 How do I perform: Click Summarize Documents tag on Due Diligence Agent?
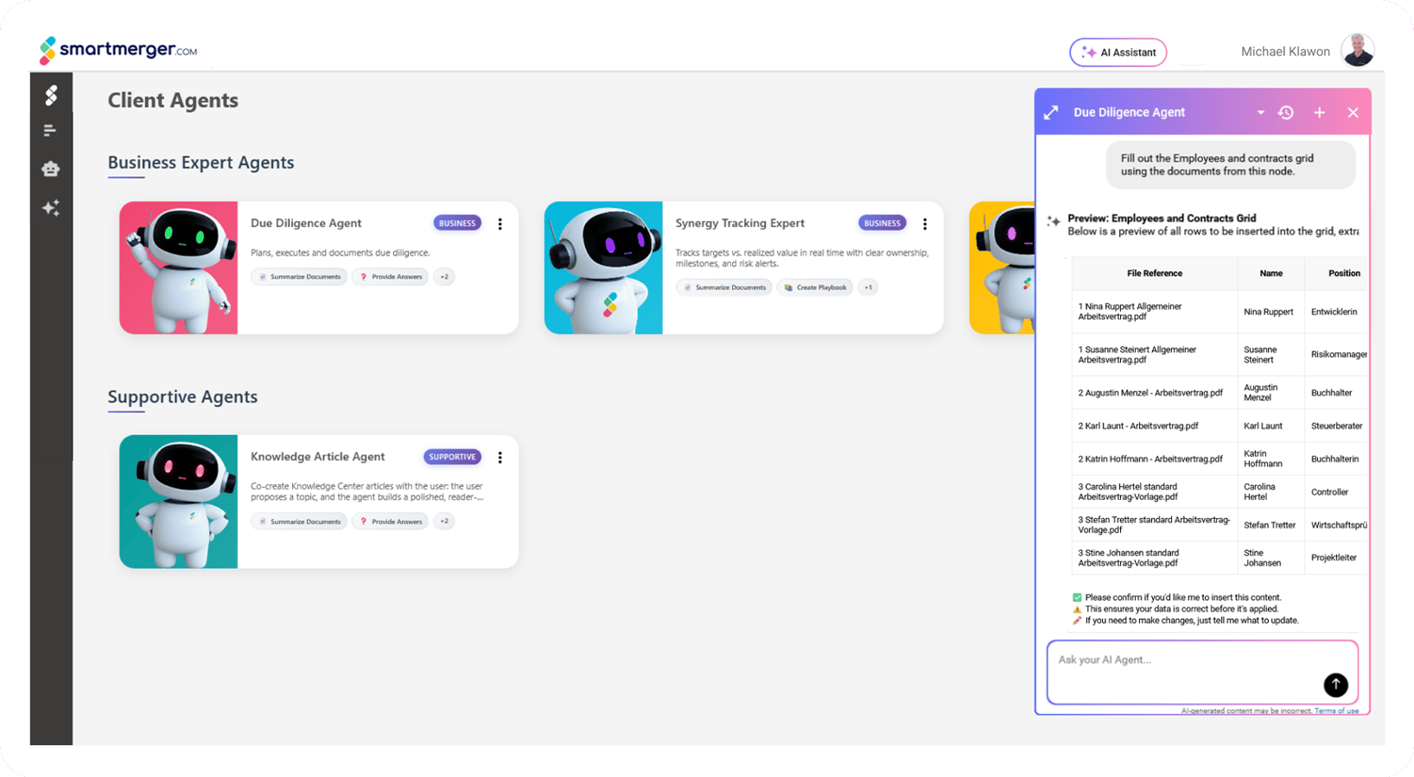[x=300, y=277]
